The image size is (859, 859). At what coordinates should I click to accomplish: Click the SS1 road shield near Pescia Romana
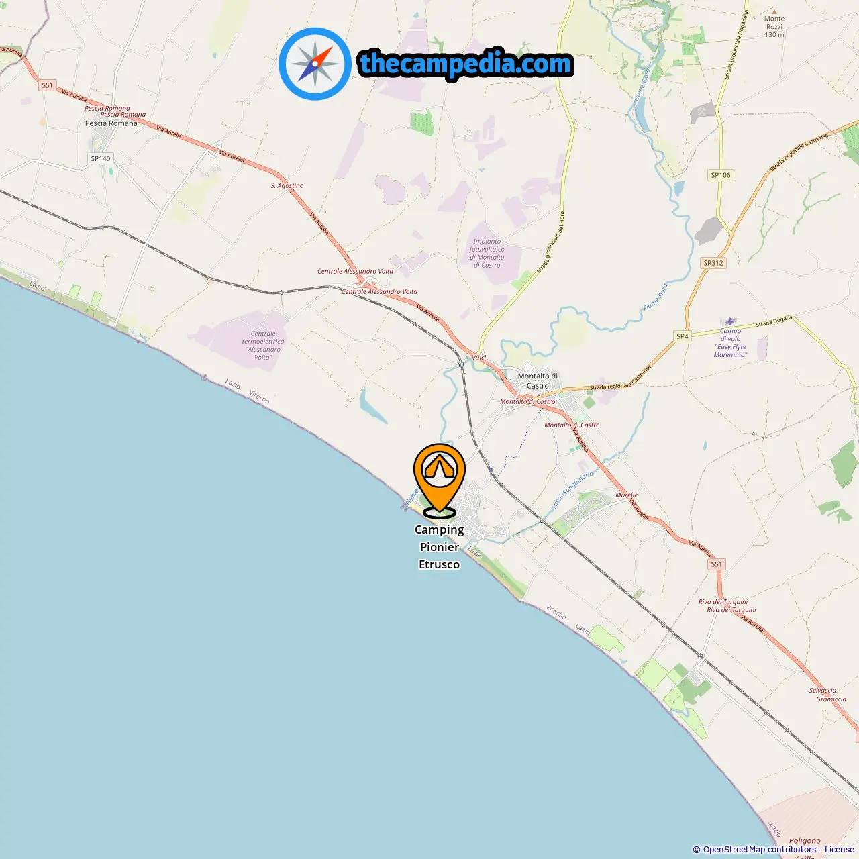pos(47,85)
